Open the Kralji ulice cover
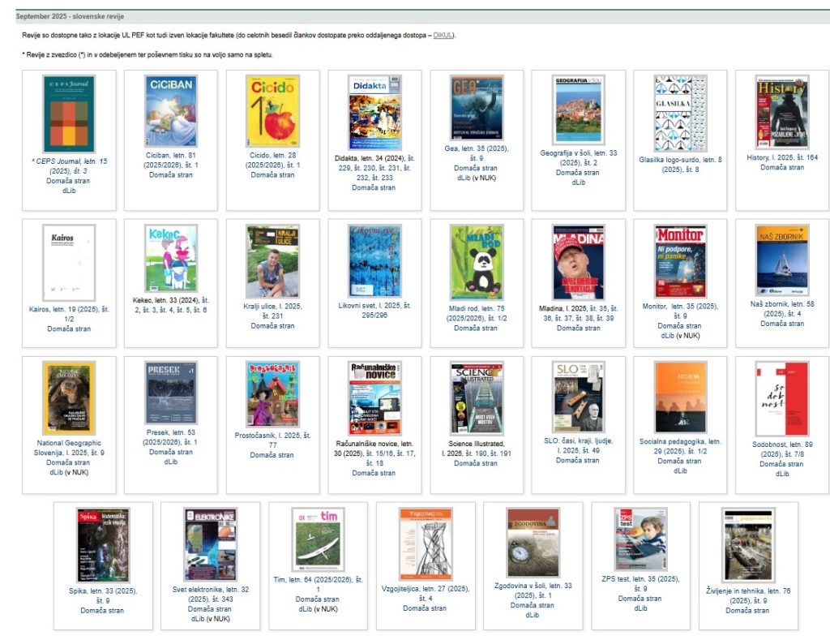830x640 pixels. [272, 261]
